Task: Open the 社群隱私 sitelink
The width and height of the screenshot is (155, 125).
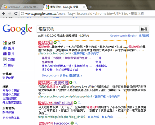Action: [x=101, y=66]
